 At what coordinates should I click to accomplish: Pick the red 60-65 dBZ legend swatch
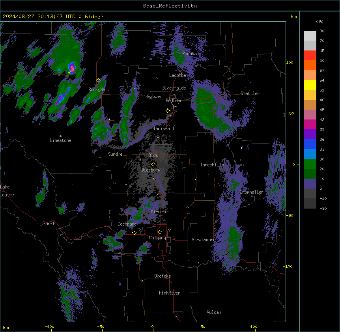coord(310,56)
